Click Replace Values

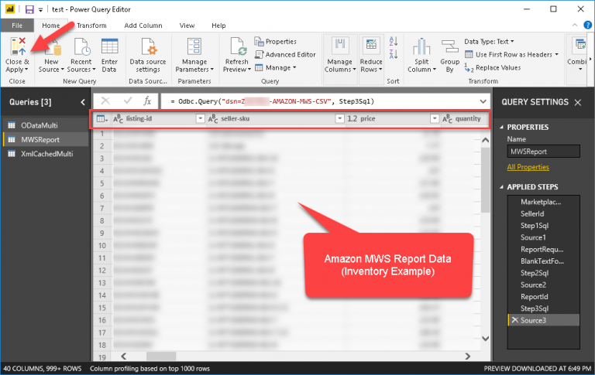click(x=493, y=68)
